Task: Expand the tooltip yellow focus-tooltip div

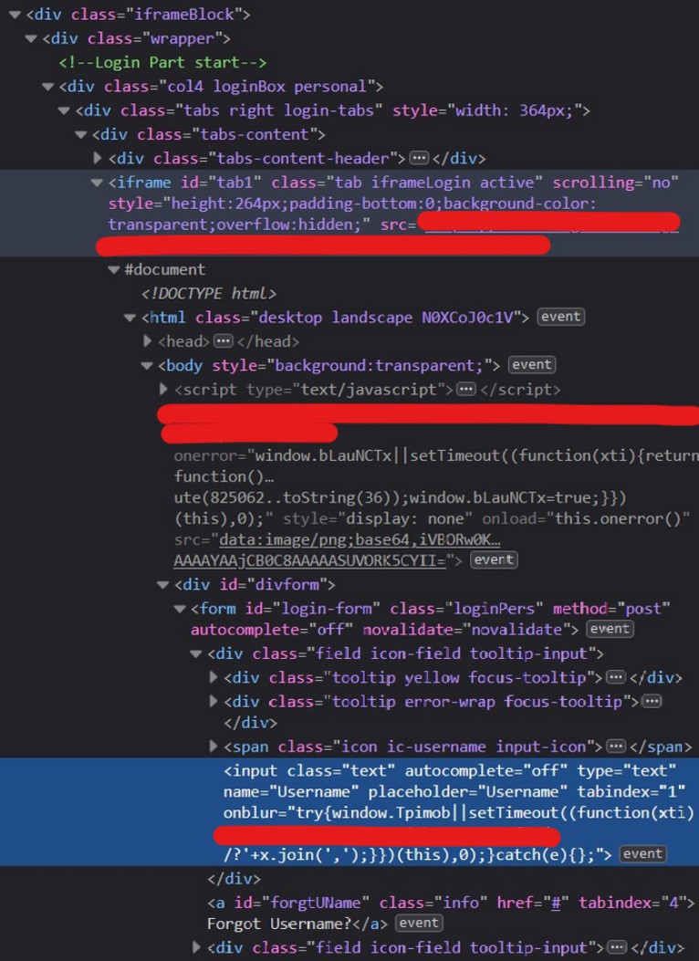Action: pos(213,677)
